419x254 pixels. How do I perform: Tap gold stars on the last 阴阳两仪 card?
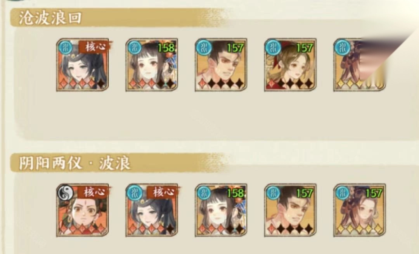click(359, 229)
